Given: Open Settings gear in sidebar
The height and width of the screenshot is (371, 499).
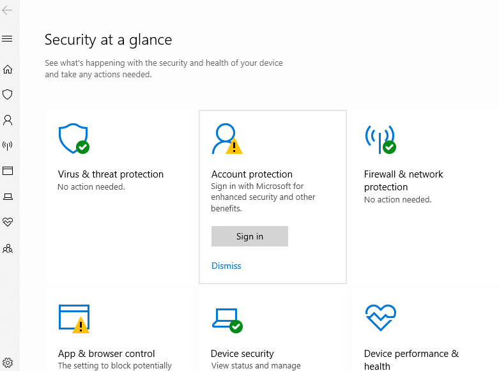Looking at the screenshot, I should (x=8, y=362).
